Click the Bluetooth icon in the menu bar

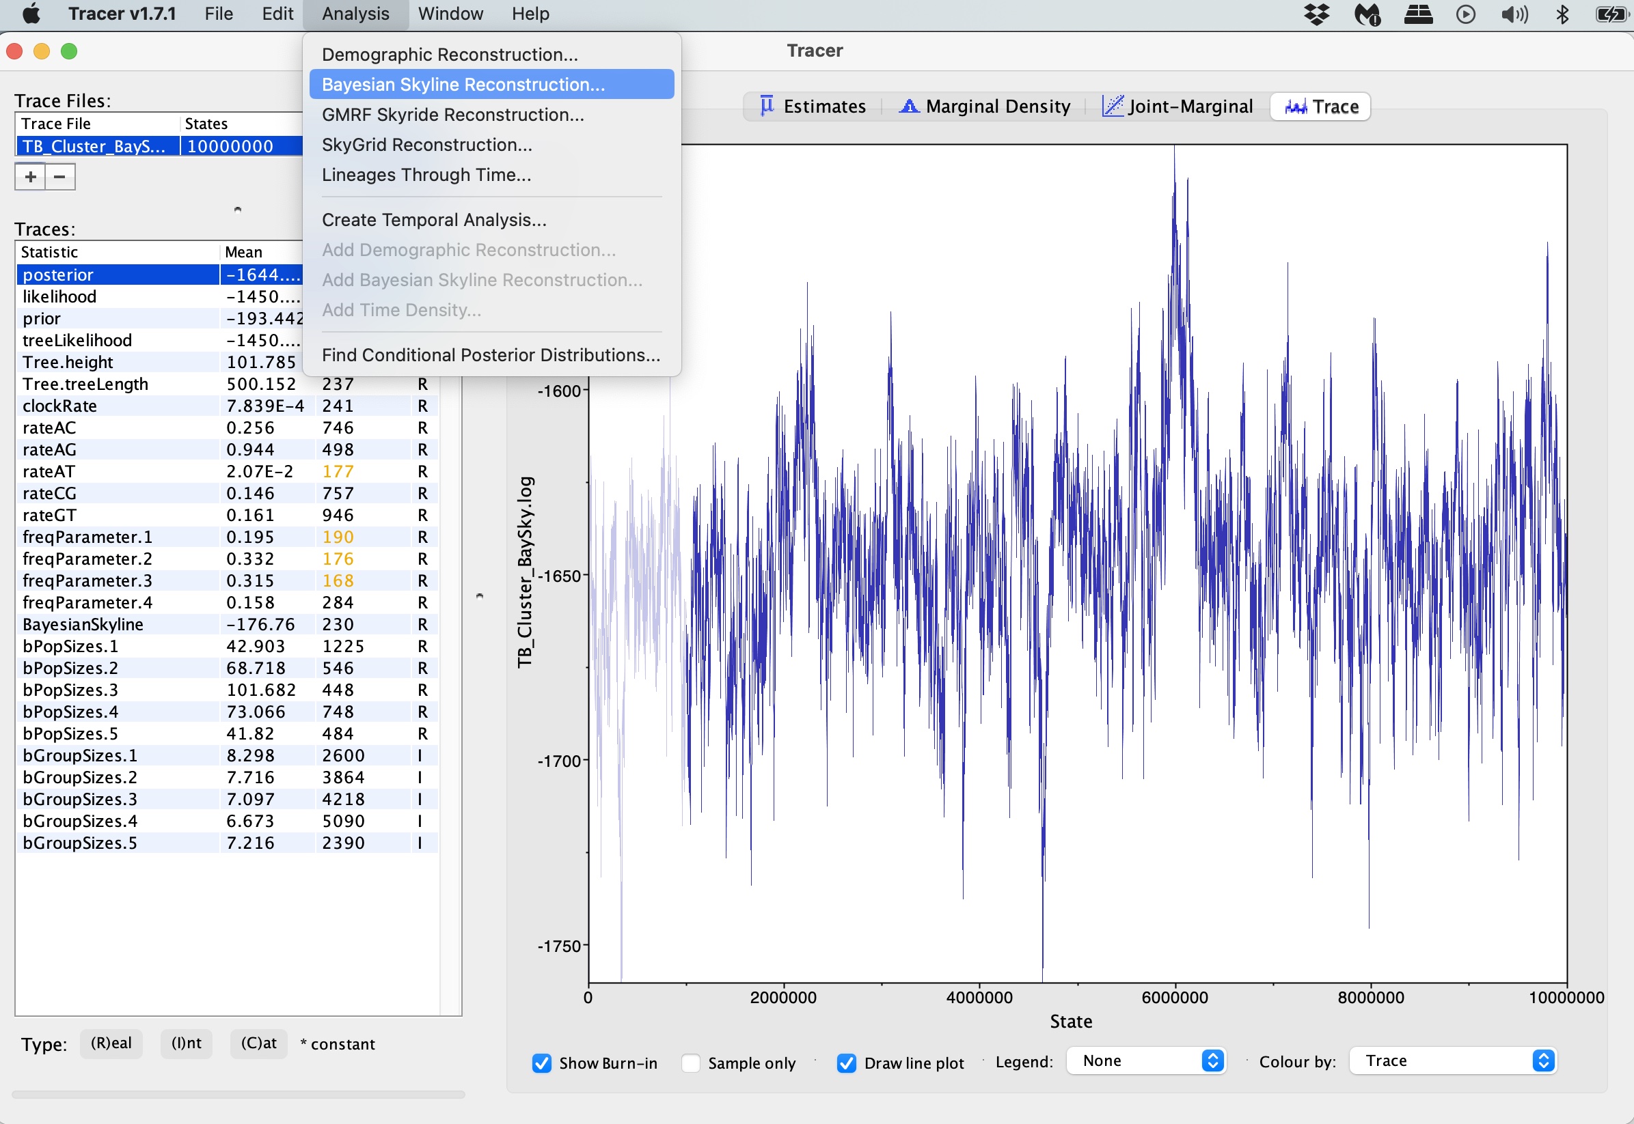(1562, 14)
